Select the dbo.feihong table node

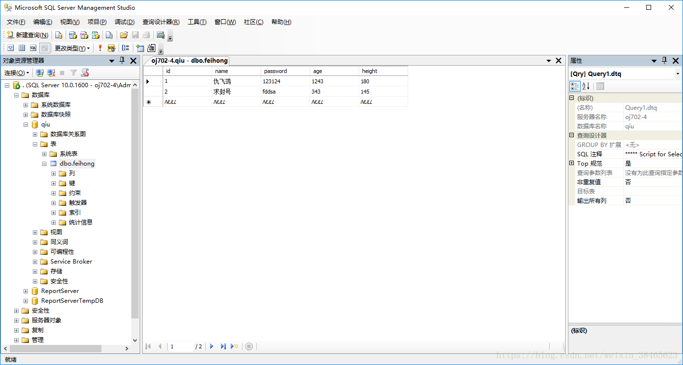[77, 164]
